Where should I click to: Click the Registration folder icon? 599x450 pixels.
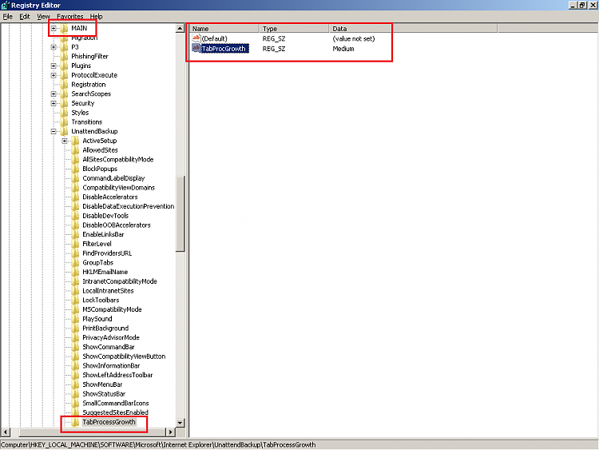[x=64, y=85]
